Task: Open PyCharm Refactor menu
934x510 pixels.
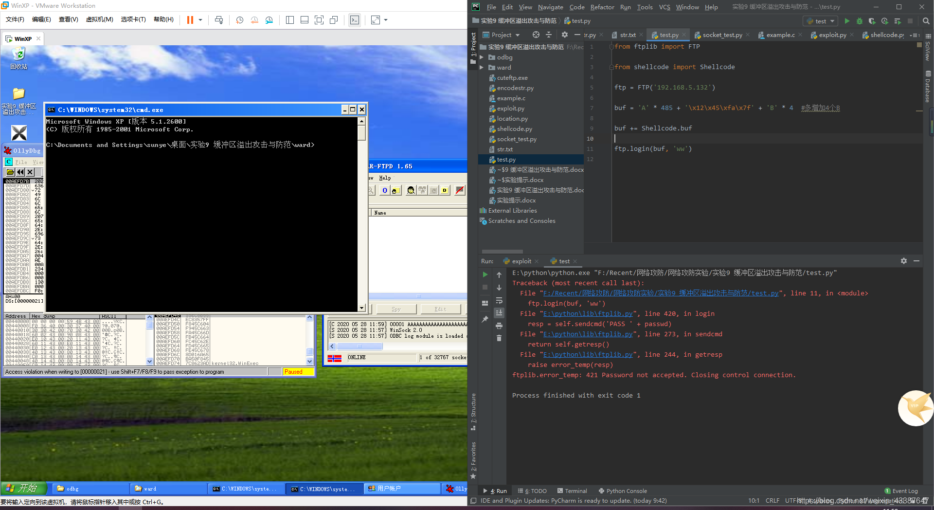Action: [602, 7]
